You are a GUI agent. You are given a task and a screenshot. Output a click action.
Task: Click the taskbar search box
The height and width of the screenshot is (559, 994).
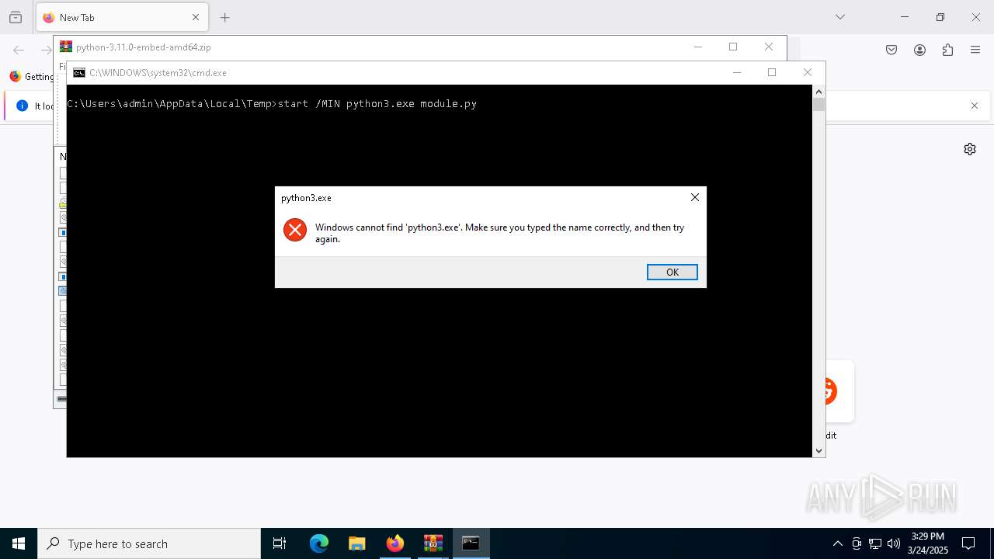coord(149,543)
